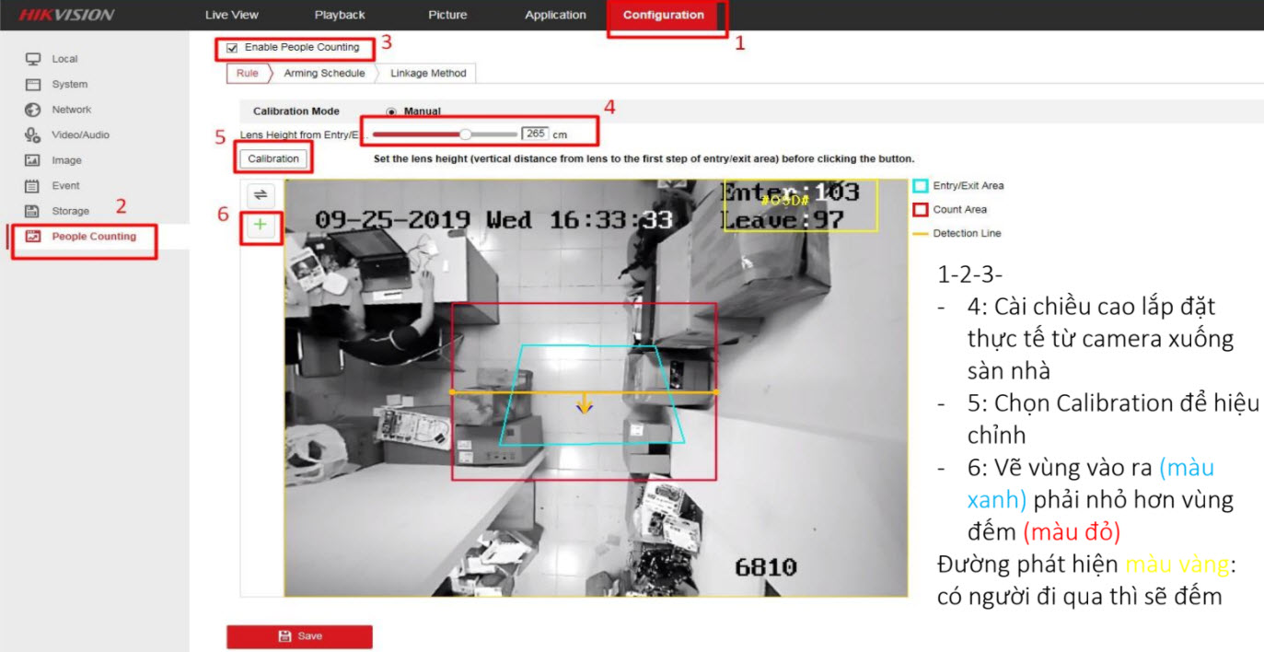
Task: Click the lens height cm input field
Action: tap(534, 134)
